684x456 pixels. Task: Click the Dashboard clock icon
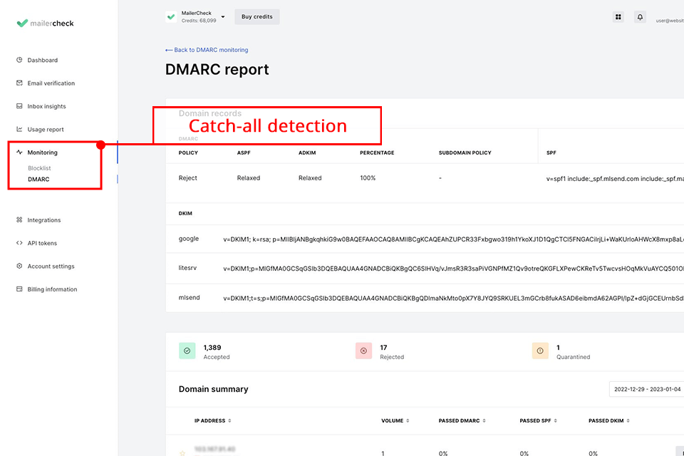[x=19, y=60]
